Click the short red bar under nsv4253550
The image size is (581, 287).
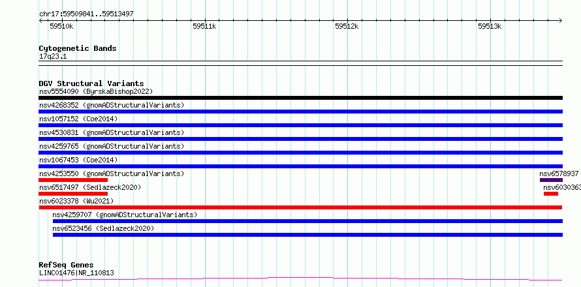click(73, 180)
